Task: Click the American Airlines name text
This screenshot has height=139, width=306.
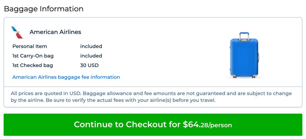Action: click(x=55, y=32)
